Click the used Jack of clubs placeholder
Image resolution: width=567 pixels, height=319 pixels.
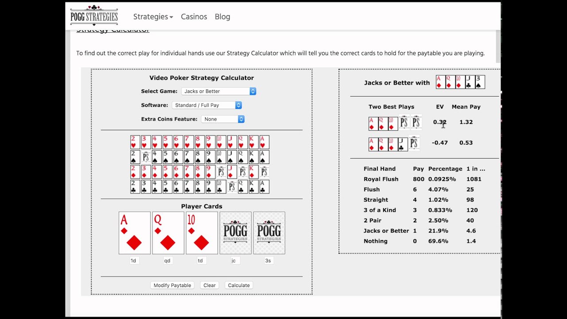232,187
